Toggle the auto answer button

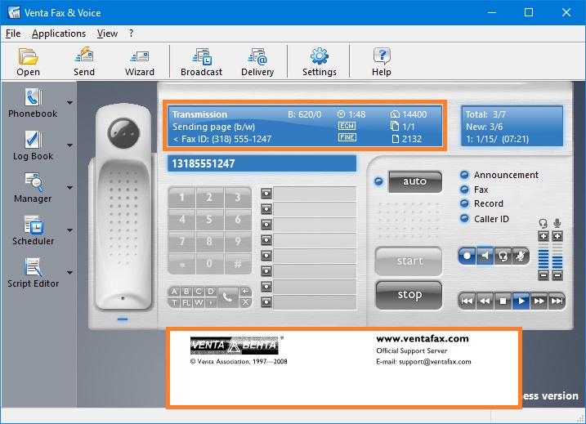(x=415, y=181)
